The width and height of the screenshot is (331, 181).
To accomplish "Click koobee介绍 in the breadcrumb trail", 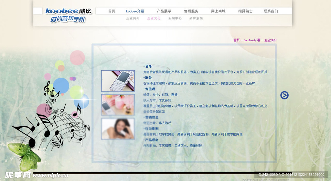I will (x=252, y=40).
